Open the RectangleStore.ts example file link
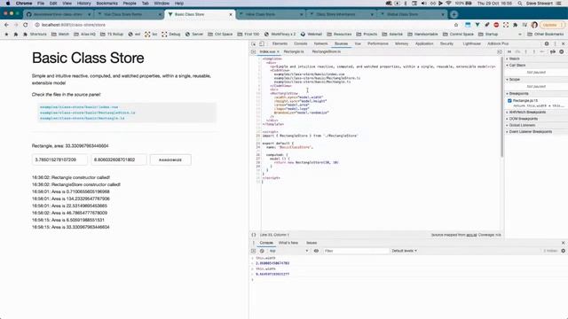This screenshot has width=568, height=319. (x=88, y=113)
